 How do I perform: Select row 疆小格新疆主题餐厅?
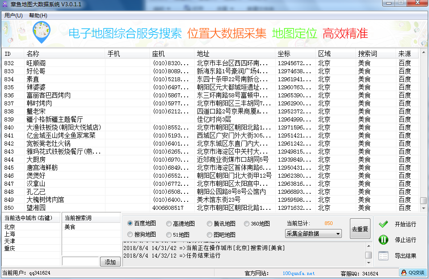(x=210, y=119)
